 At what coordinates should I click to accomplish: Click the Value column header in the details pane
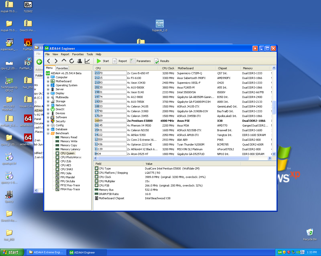[192, 164]
